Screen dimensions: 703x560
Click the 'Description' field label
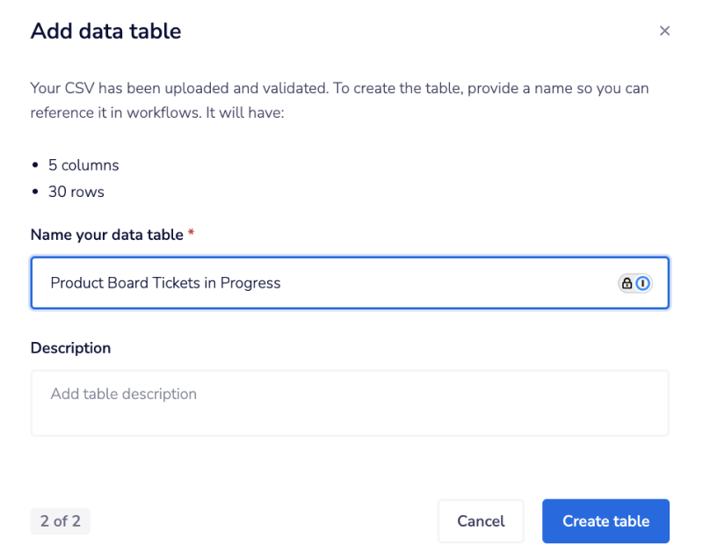[x=70, y=348]
